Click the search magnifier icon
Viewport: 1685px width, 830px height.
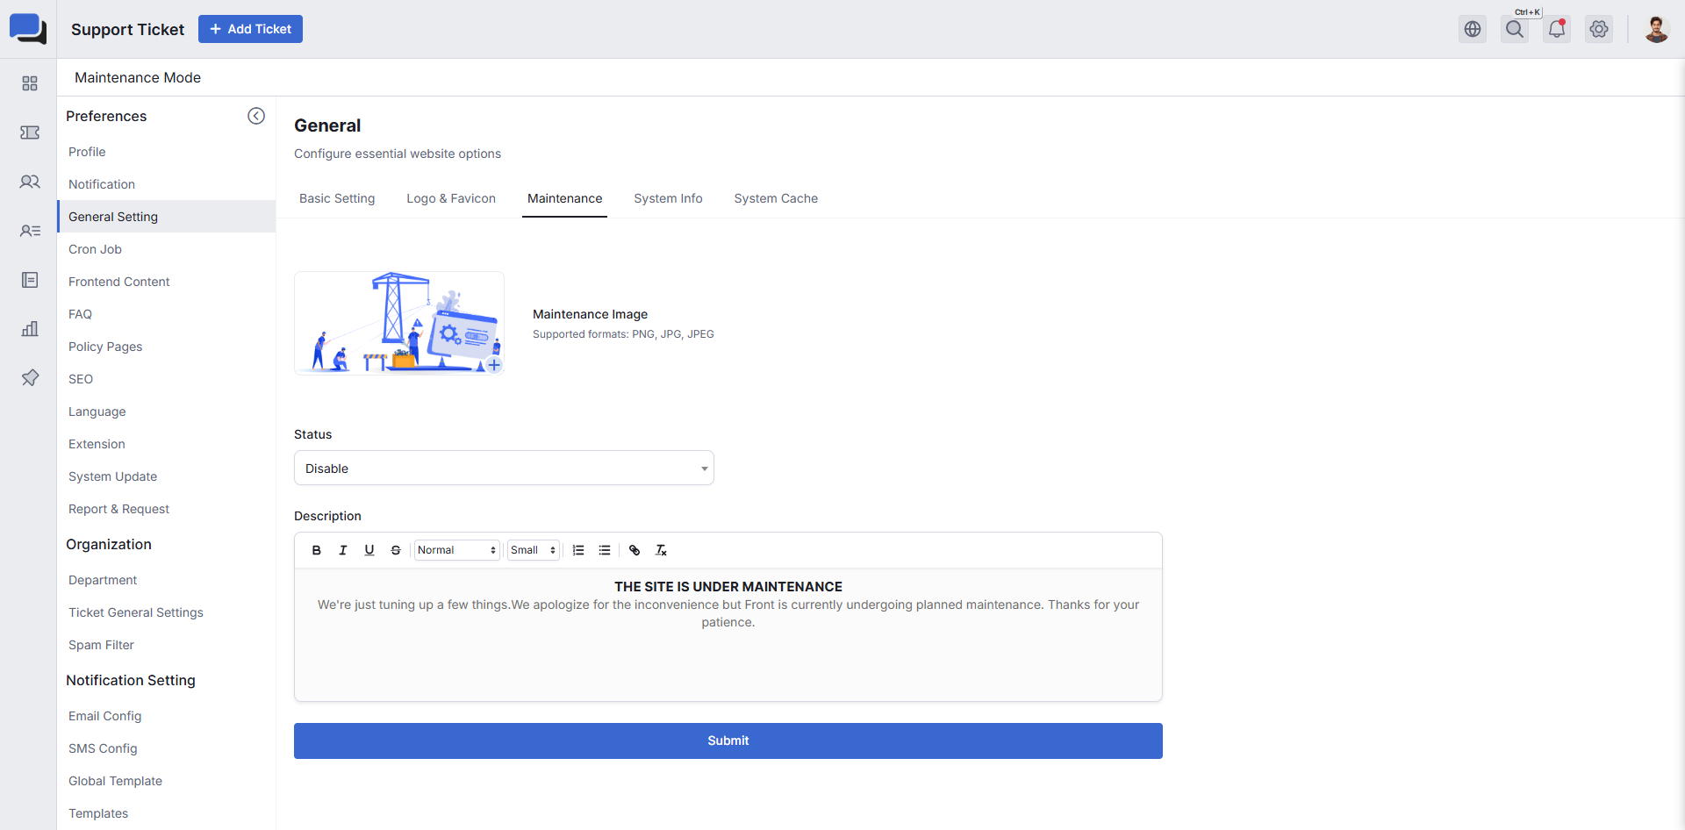(x=1515, y=29)
